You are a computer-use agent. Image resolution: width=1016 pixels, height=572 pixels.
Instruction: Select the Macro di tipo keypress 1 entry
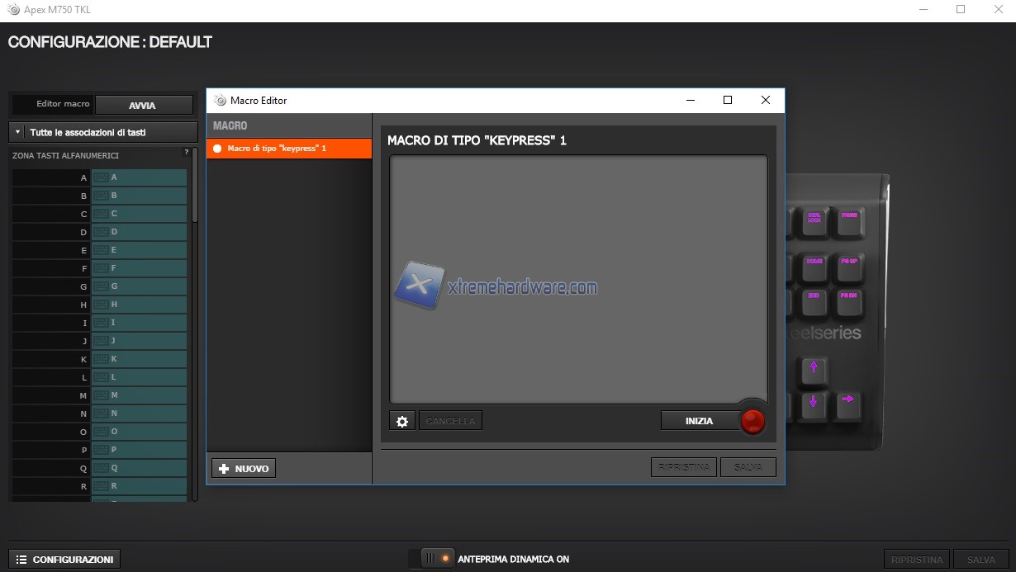click(288, 149)
